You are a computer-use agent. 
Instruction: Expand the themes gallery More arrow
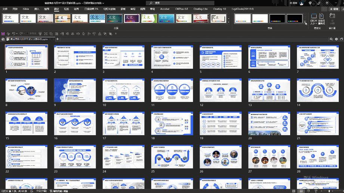point(228,22)
